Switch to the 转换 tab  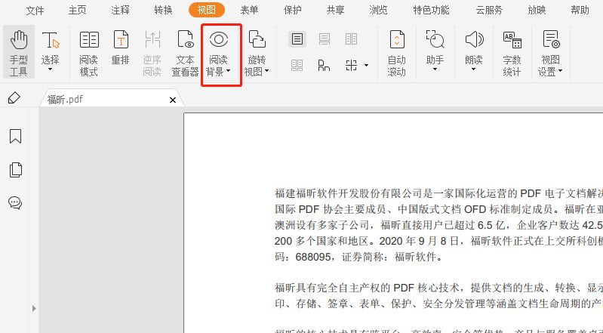coord(164,11)
